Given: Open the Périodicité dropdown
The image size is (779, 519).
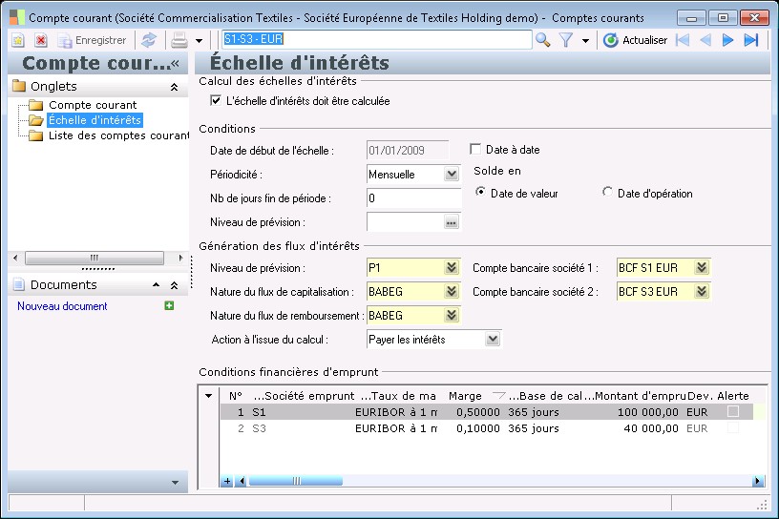Looking at the screenshot, I should point(452,175).
